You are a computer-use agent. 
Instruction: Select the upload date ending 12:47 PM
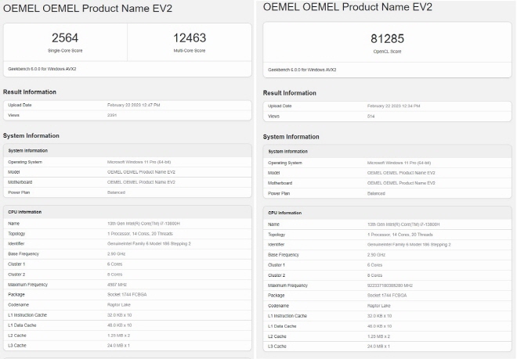pyautogui.click(x=133, y=104)
